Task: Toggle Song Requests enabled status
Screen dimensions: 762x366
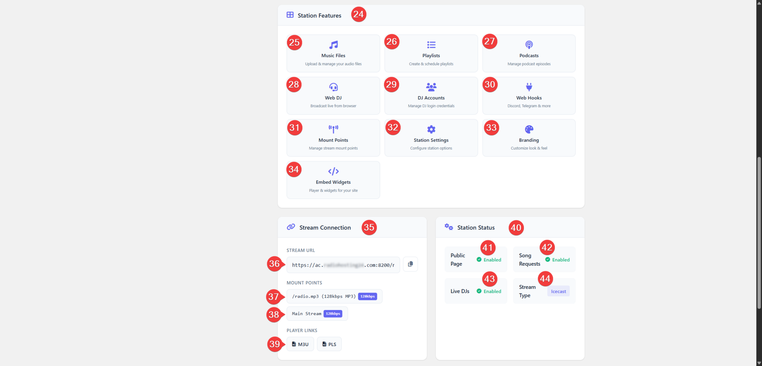Action: coord(560,260)
